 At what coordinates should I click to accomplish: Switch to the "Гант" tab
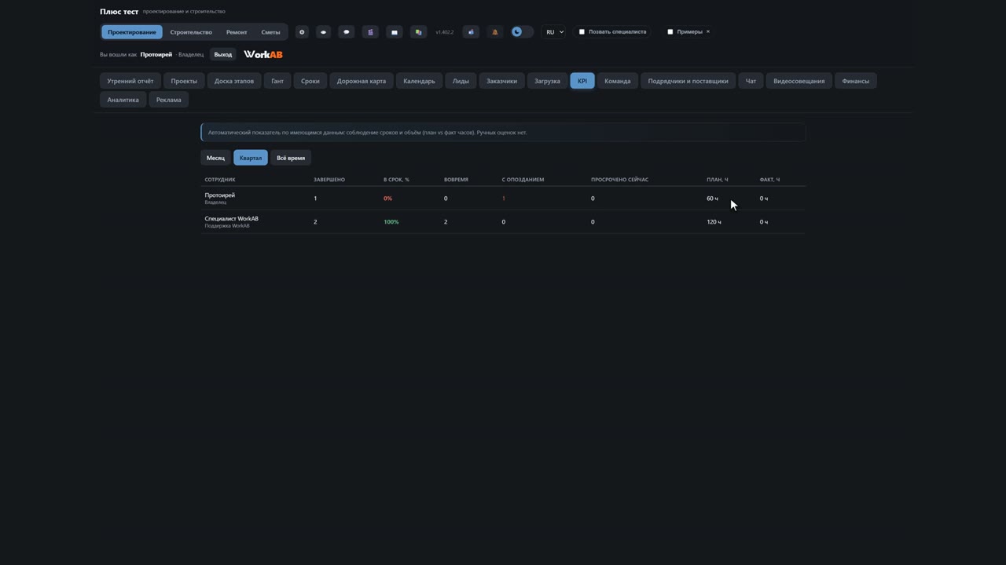[x=277, y=81]
